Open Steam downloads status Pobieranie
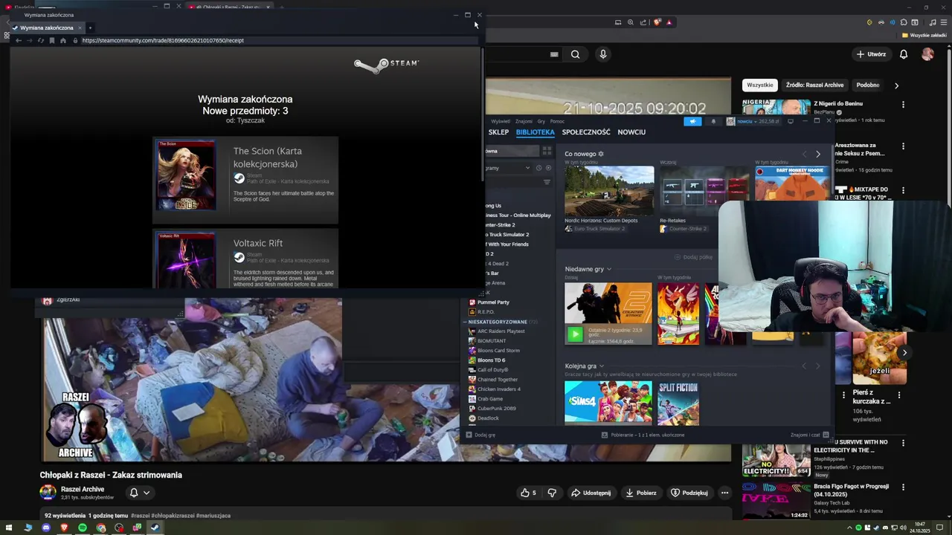This screenshot has width=952, height=535. [643, 435]
